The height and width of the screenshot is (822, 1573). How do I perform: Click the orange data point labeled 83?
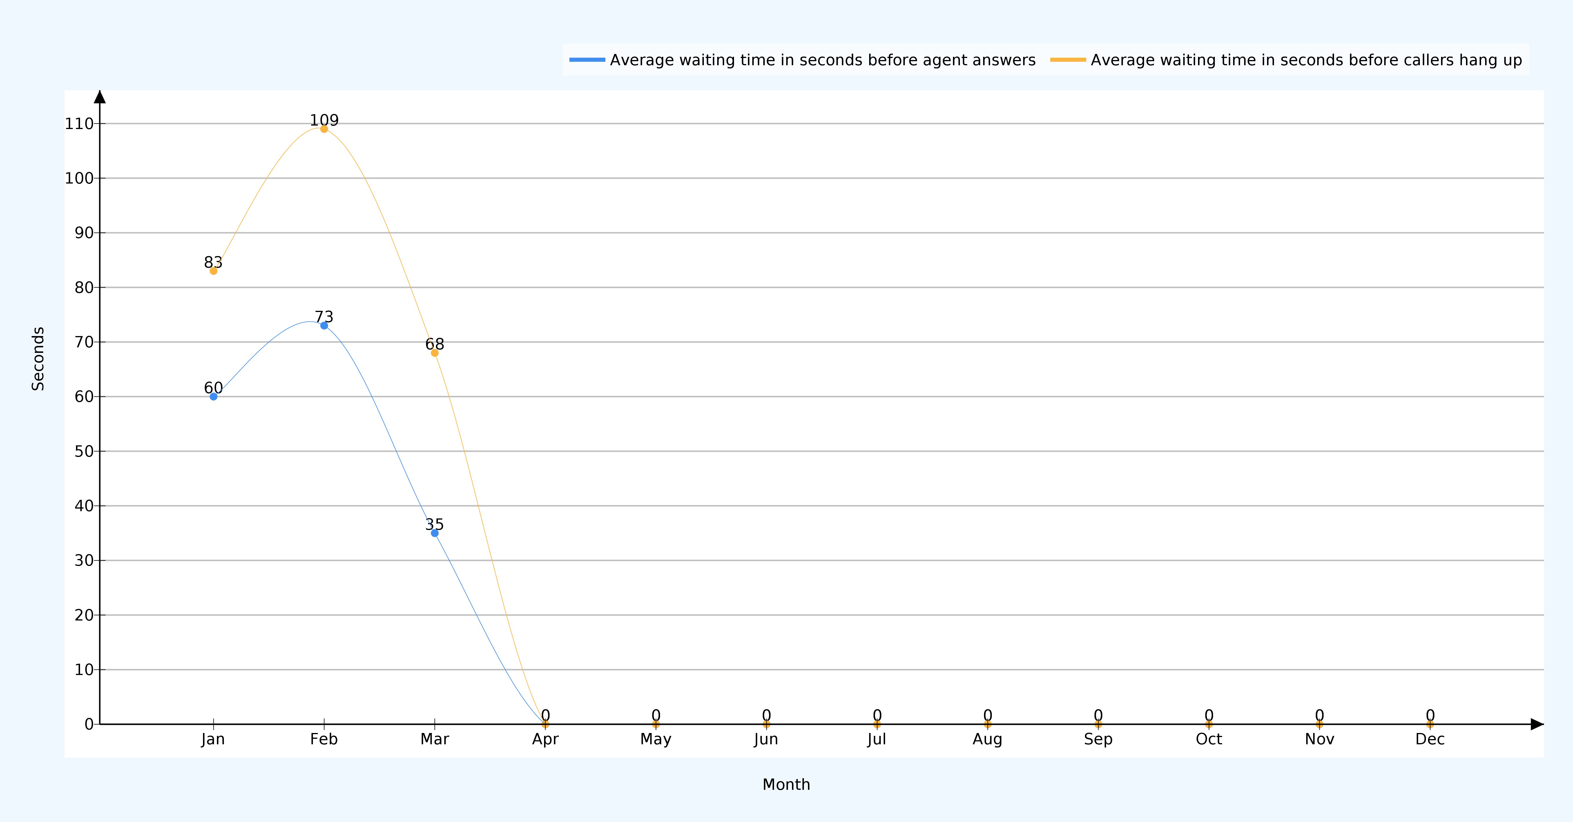click(213, 271)
